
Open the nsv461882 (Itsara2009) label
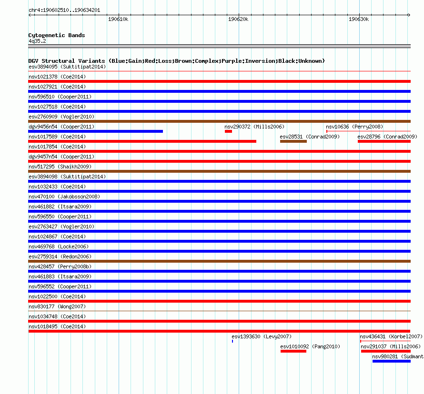pos(60,207)
